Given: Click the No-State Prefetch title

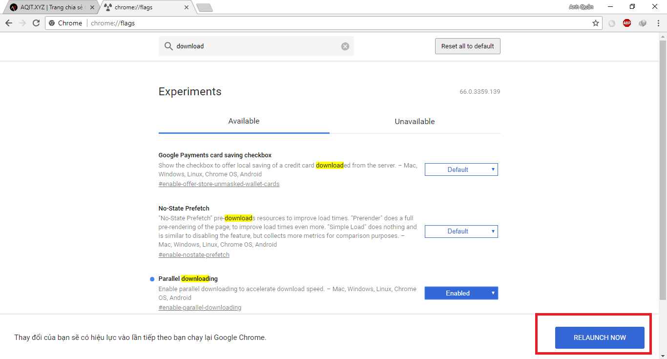Looking at the screenshot, I should (x=184, y=209).
